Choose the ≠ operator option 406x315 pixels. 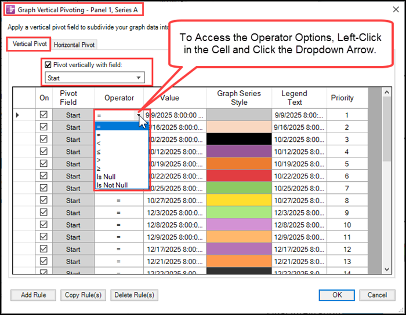tap(122, 135)
